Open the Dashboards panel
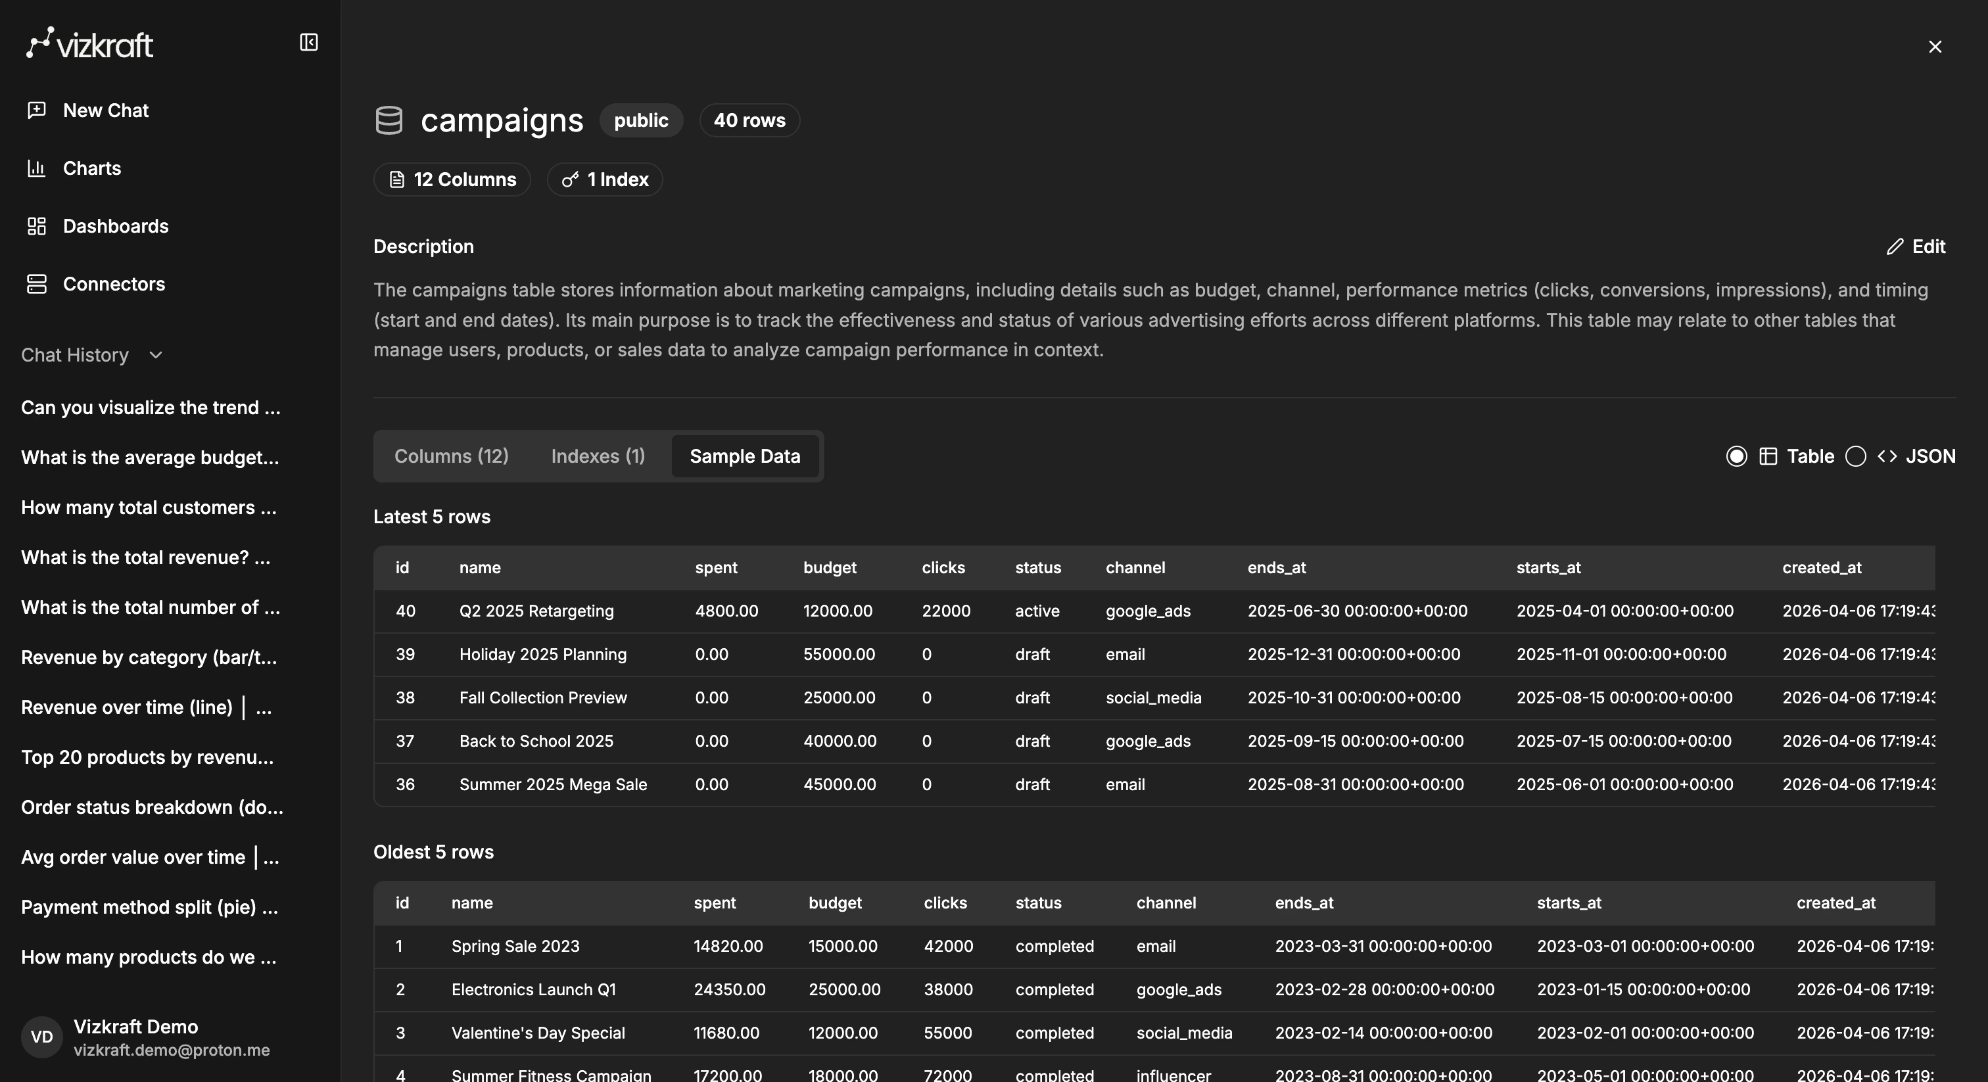The width and height of the screenshot is (1988, 1082). (116, 225)
